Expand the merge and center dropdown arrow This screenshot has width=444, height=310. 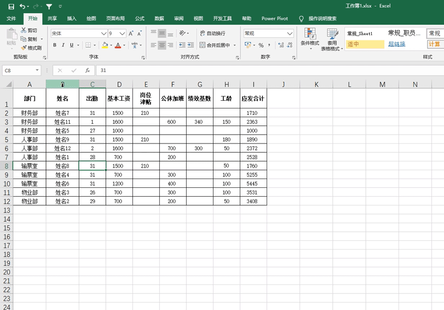(234, 45)
